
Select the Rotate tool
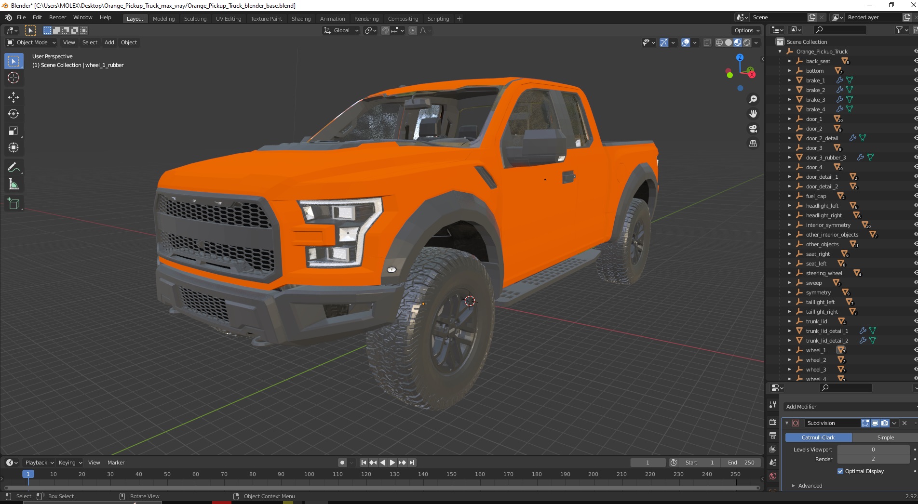click(13, 114)
